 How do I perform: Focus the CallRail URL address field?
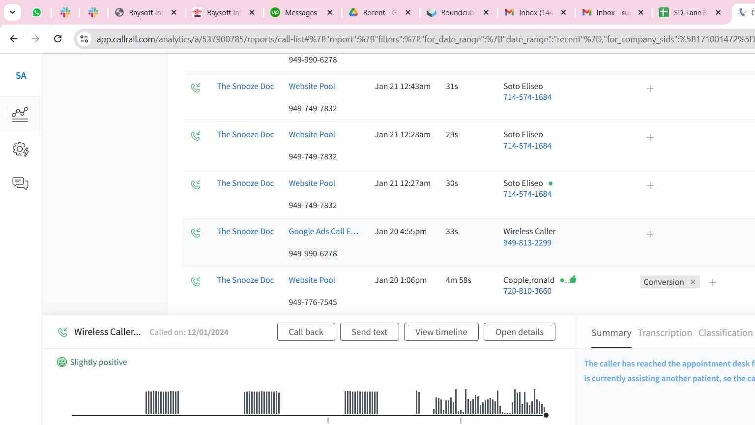[425, 39]
